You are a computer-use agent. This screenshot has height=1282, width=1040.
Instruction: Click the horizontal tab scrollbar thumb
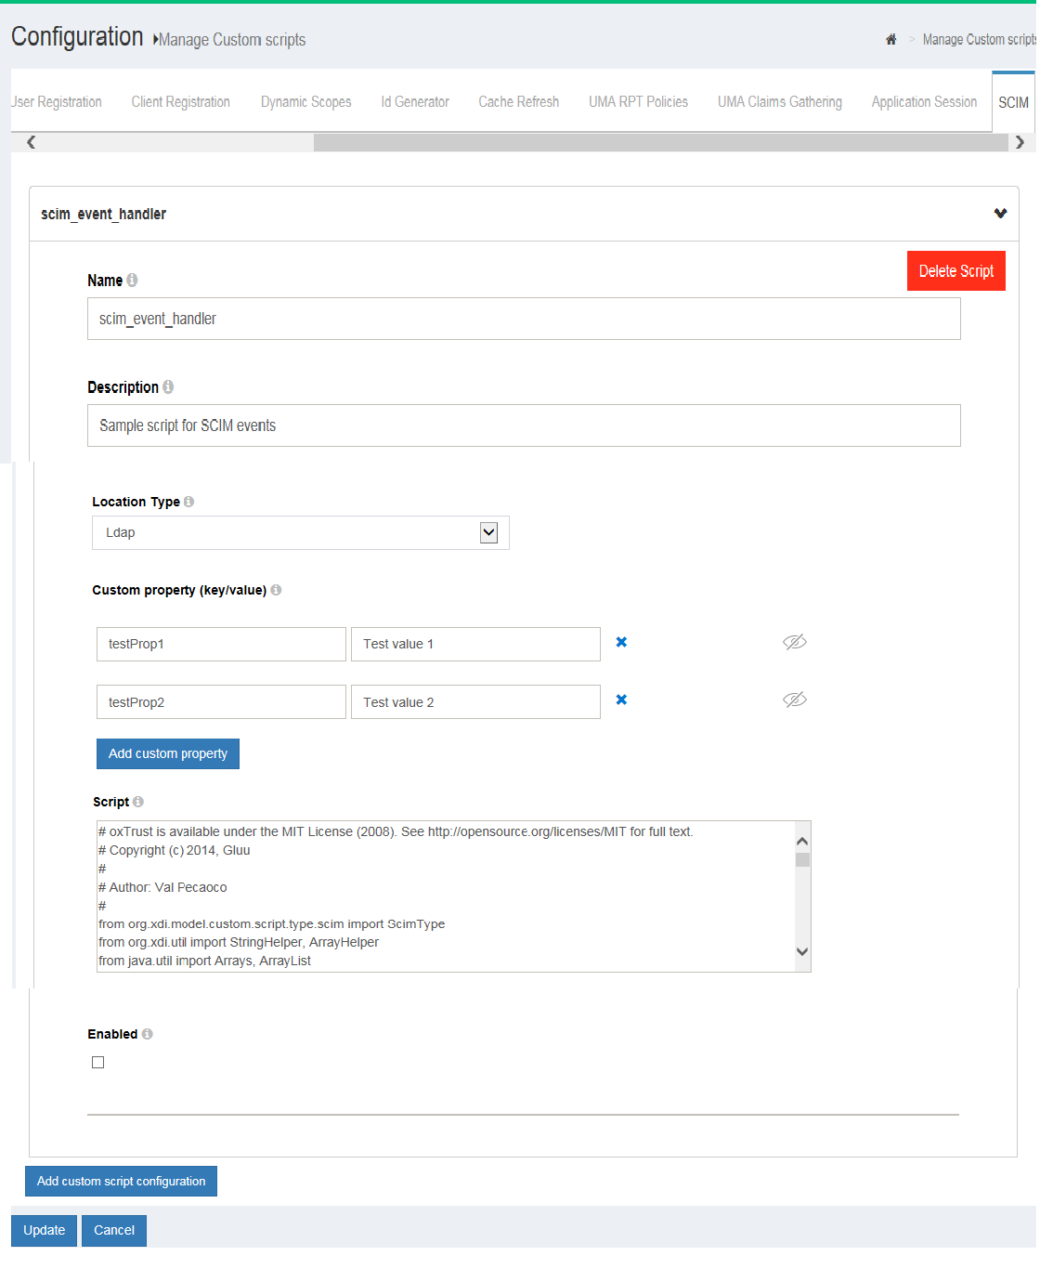pos(659,142)
